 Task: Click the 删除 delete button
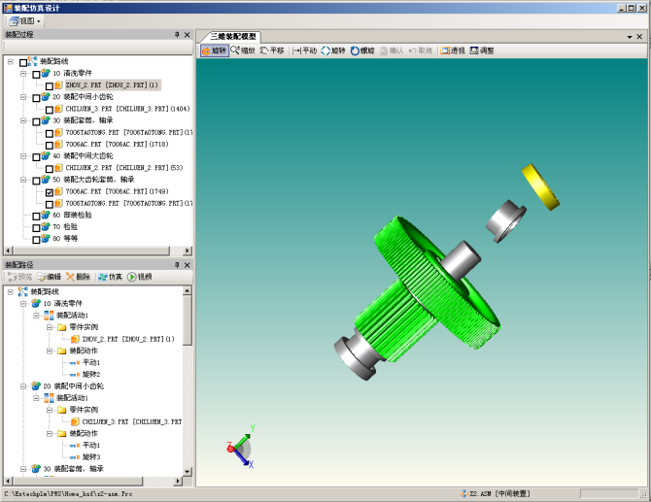pyautogui.click(x=79, y=277)
